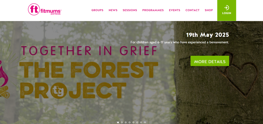Open the Groups menu item
This screenshot has width=263, height=124.
coord(97,10)
